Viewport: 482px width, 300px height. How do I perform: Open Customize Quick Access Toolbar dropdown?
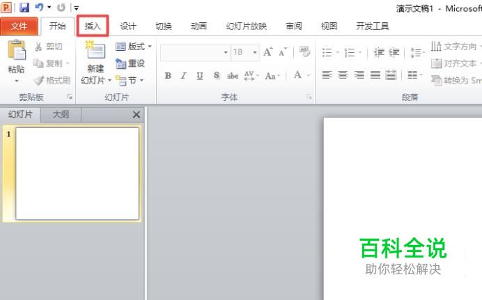click(x=76, y=8)
